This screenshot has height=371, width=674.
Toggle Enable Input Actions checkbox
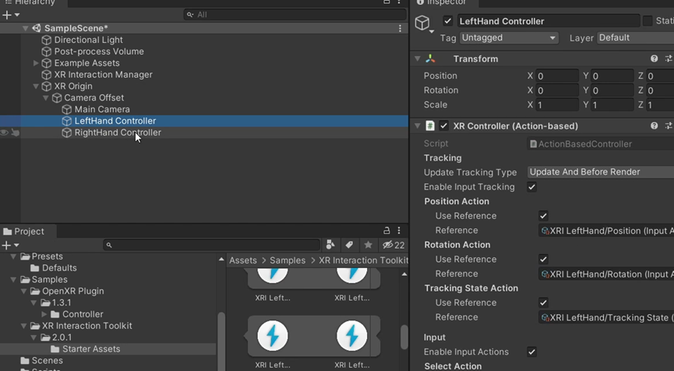point(531,352)
